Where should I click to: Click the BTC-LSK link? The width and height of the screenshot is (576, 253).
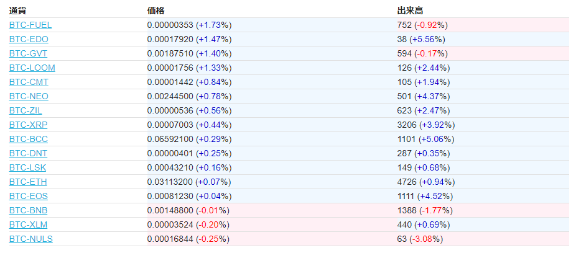point(27,167)
